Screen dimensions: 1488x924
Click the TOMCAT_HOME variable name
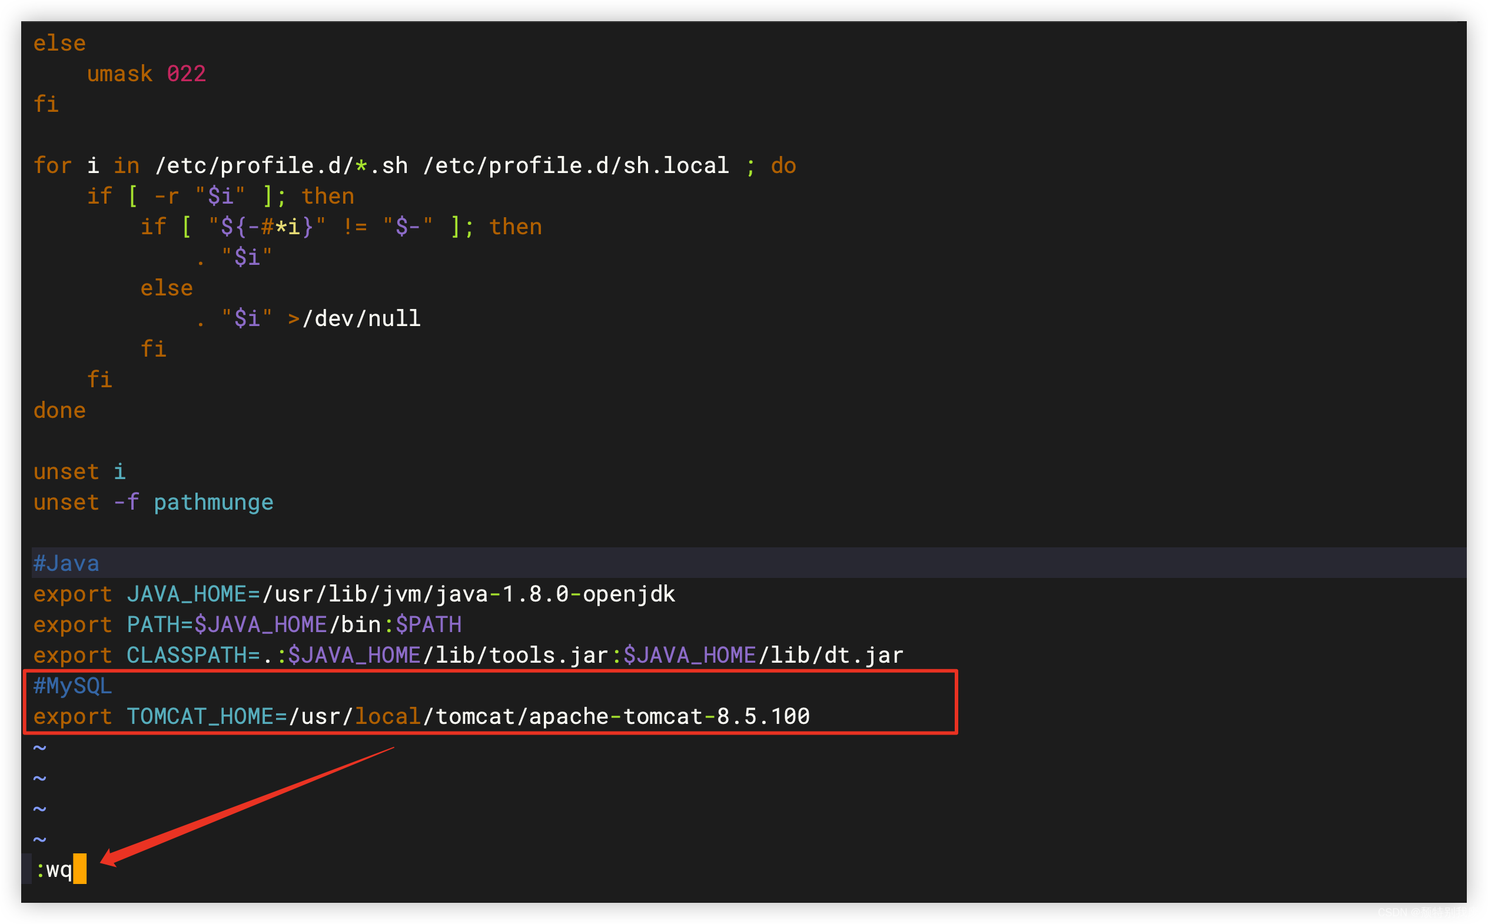200,716
